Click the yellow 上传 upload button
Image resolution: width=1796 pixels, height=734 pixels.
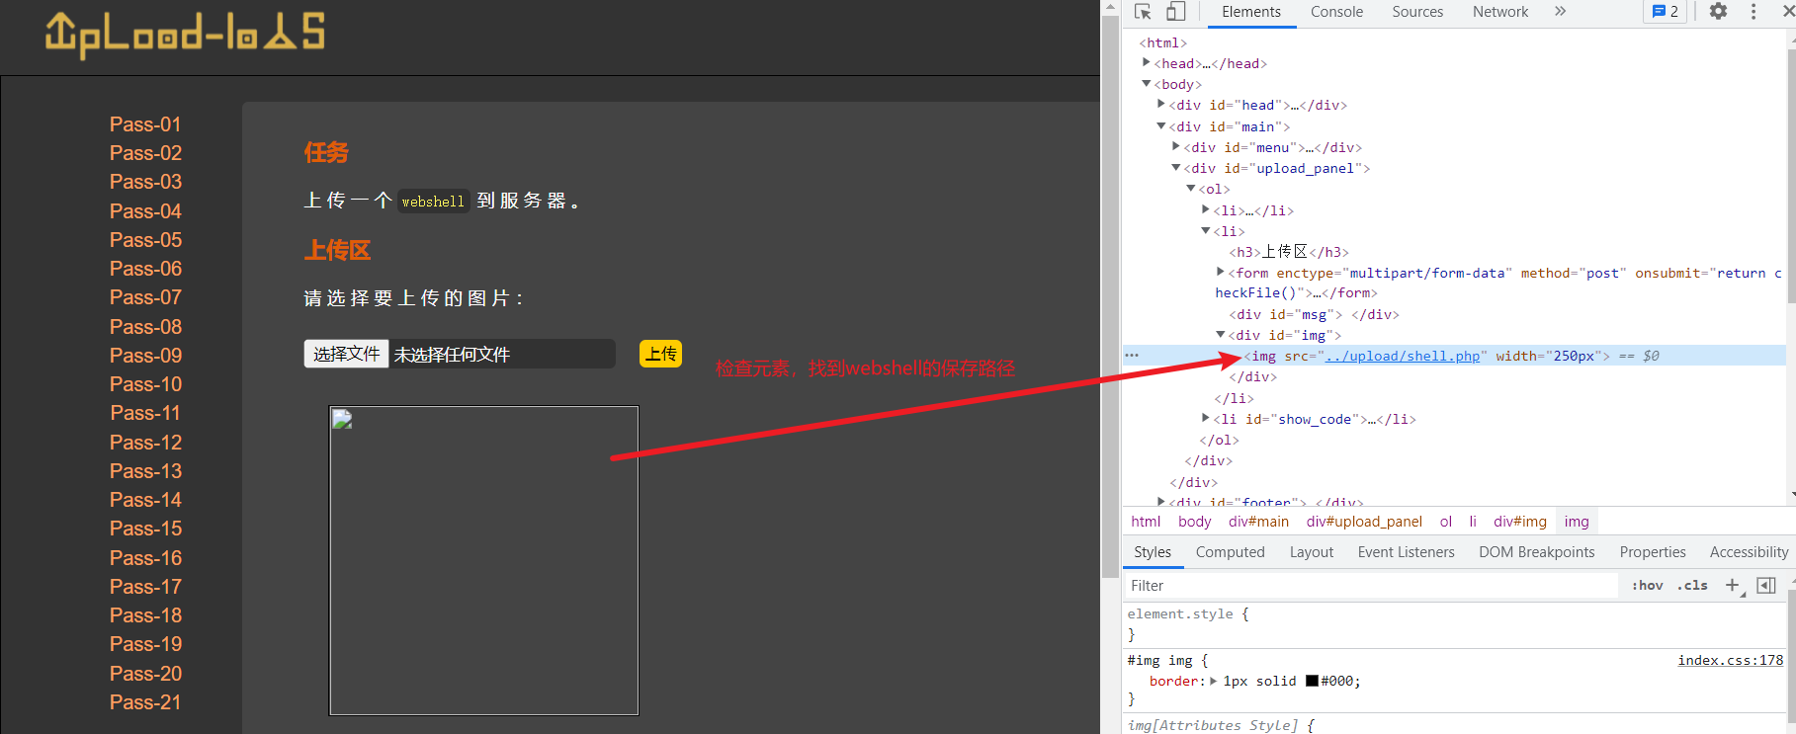(661, 354)
